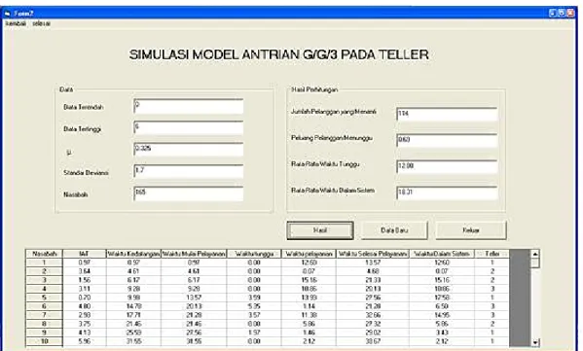
Task: Click the Waktu Mulai Pelayanan column header
Action: click(x=194, y=254)
